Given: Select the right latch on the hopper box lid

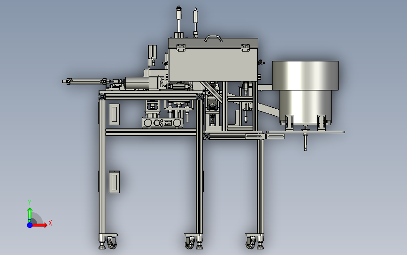Looking at the screenshot, I should [x=245, y=48].
